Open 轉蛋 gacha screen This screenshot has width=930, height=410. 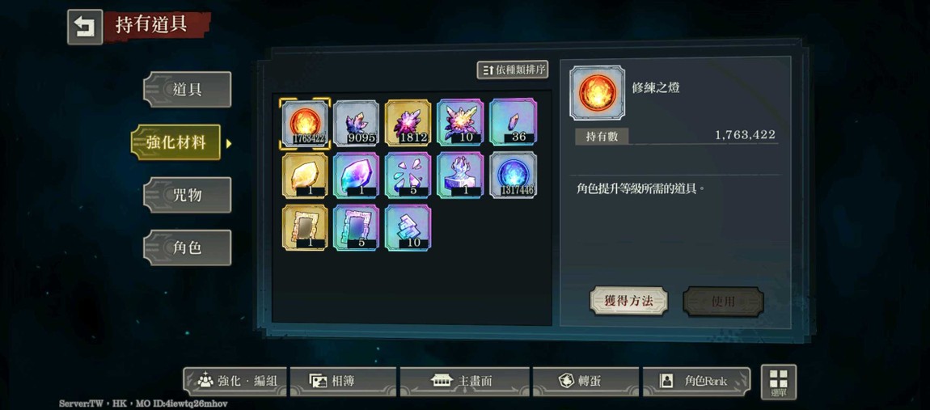pyautogui.click(x=585, y=382)
